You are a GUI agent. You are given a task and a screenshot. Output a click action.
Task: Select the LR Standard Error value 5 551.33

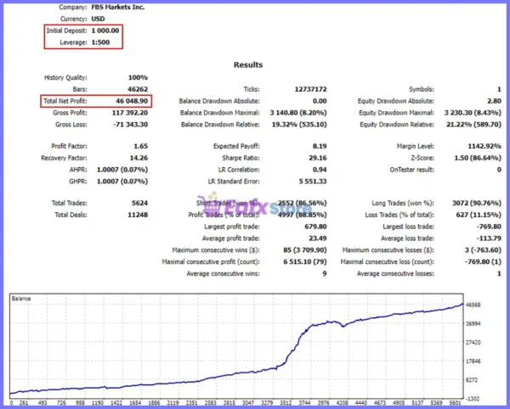click(313, 181)
